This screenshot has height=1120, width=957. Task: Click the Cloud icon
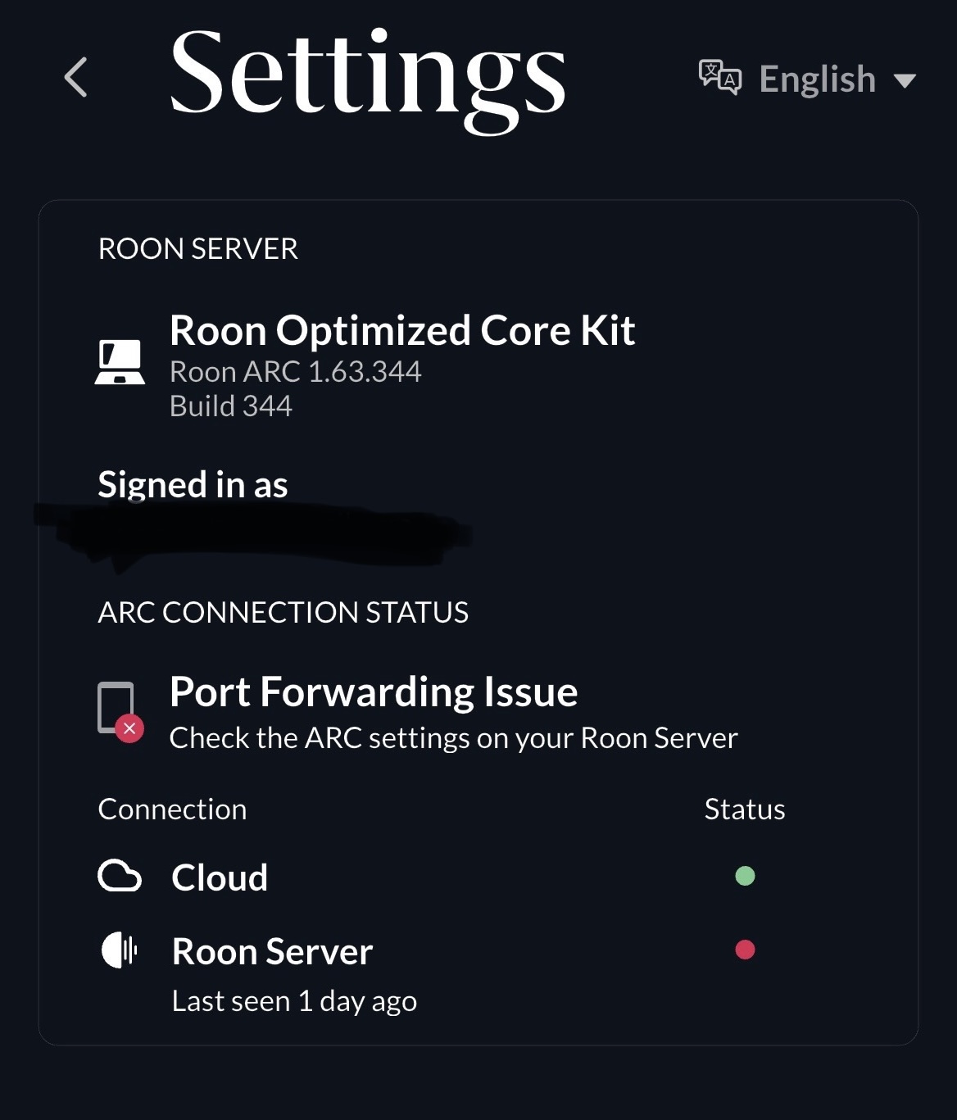(120, 876)
